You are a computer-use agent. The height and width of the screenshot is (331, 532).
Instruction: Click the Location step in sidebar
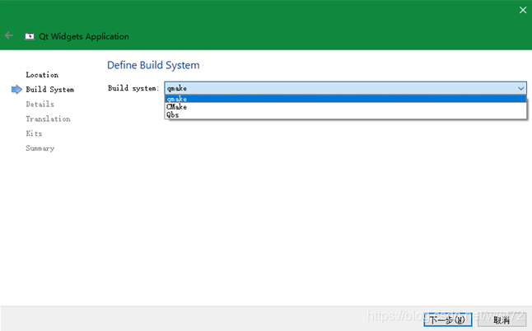42,75
